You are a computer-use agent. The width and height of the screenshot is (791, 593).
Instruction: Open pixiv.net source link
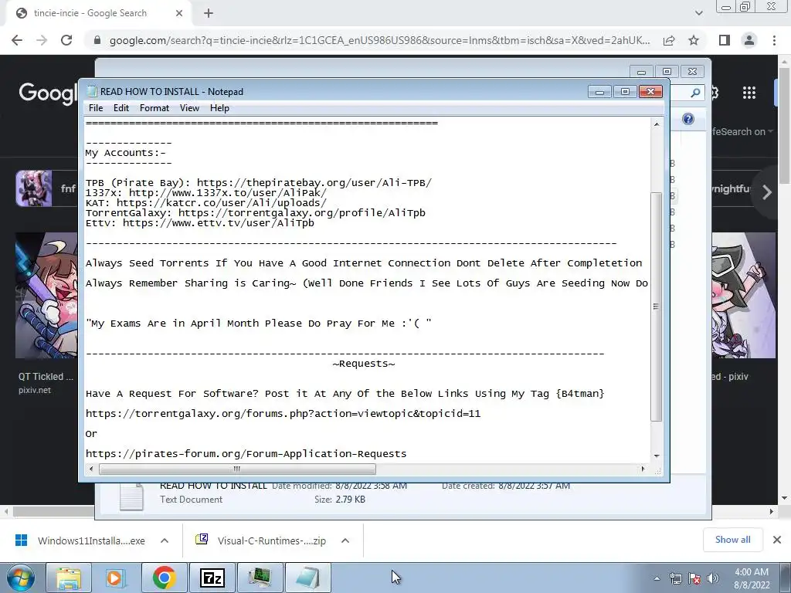(x=35, y=390)
